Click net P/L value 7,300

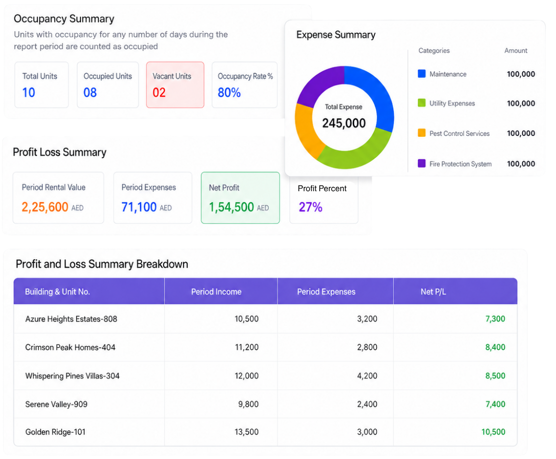click(x=495, y=319)
